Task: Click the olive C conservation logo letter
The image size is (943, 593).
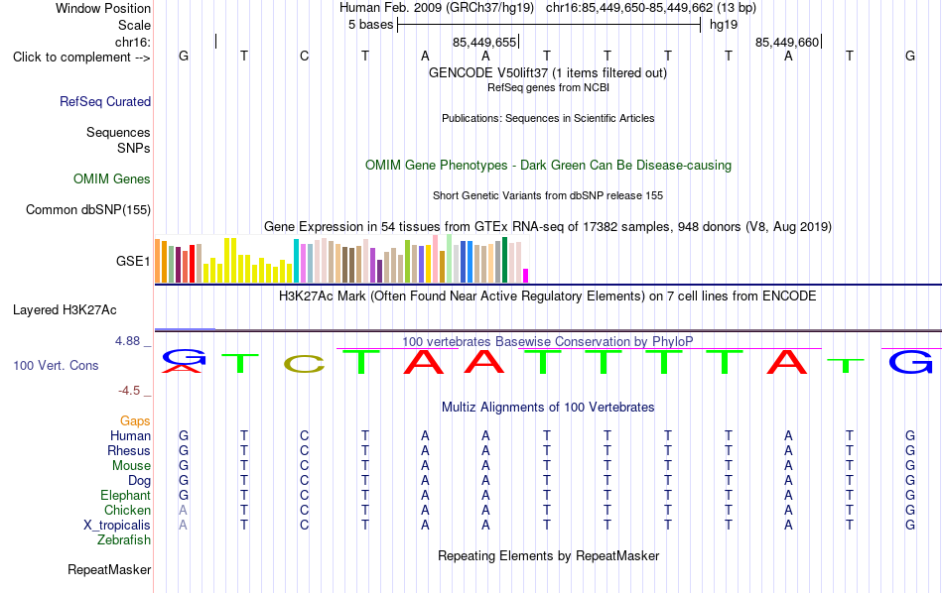Action: [x=305, y=364]
